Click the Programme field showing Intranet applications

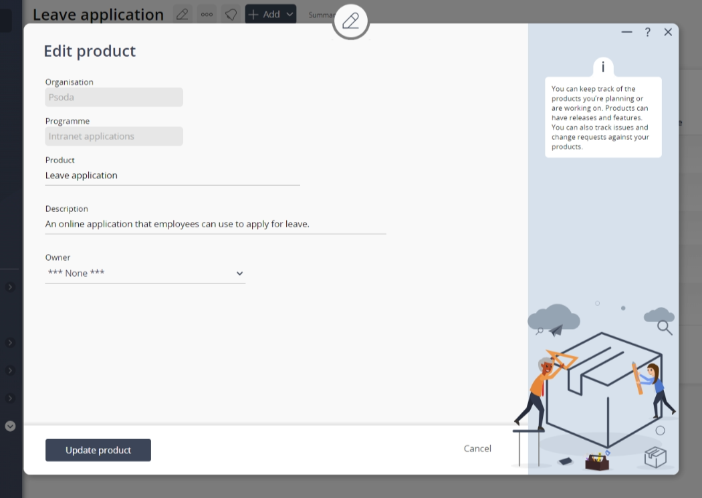(x=114, y=136)
